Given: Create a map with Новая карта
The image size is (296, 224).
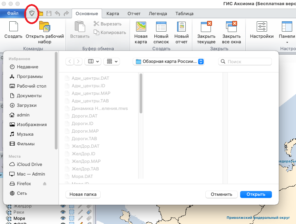Looking at the screenshot, I should [x=141, y=27].
